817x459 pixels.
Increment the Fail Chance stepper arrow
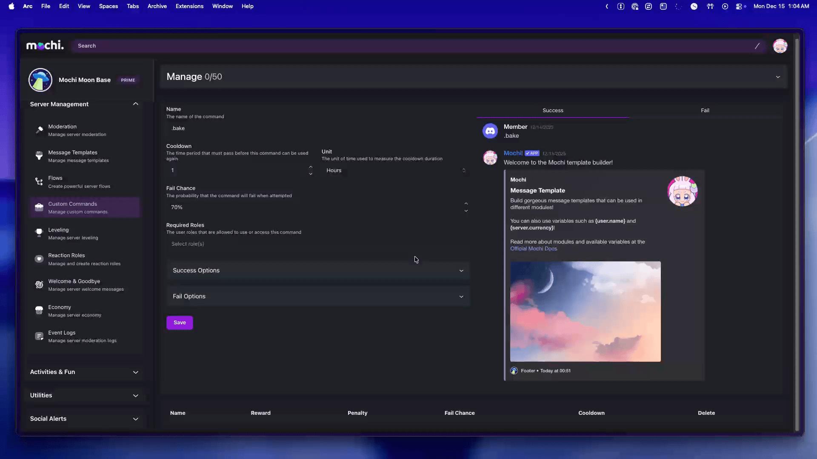click(466, 204)
